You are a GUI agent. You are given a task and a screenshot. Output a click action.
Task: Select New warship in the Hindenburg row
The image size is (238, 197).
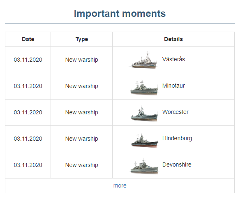(x=82, y=139)
